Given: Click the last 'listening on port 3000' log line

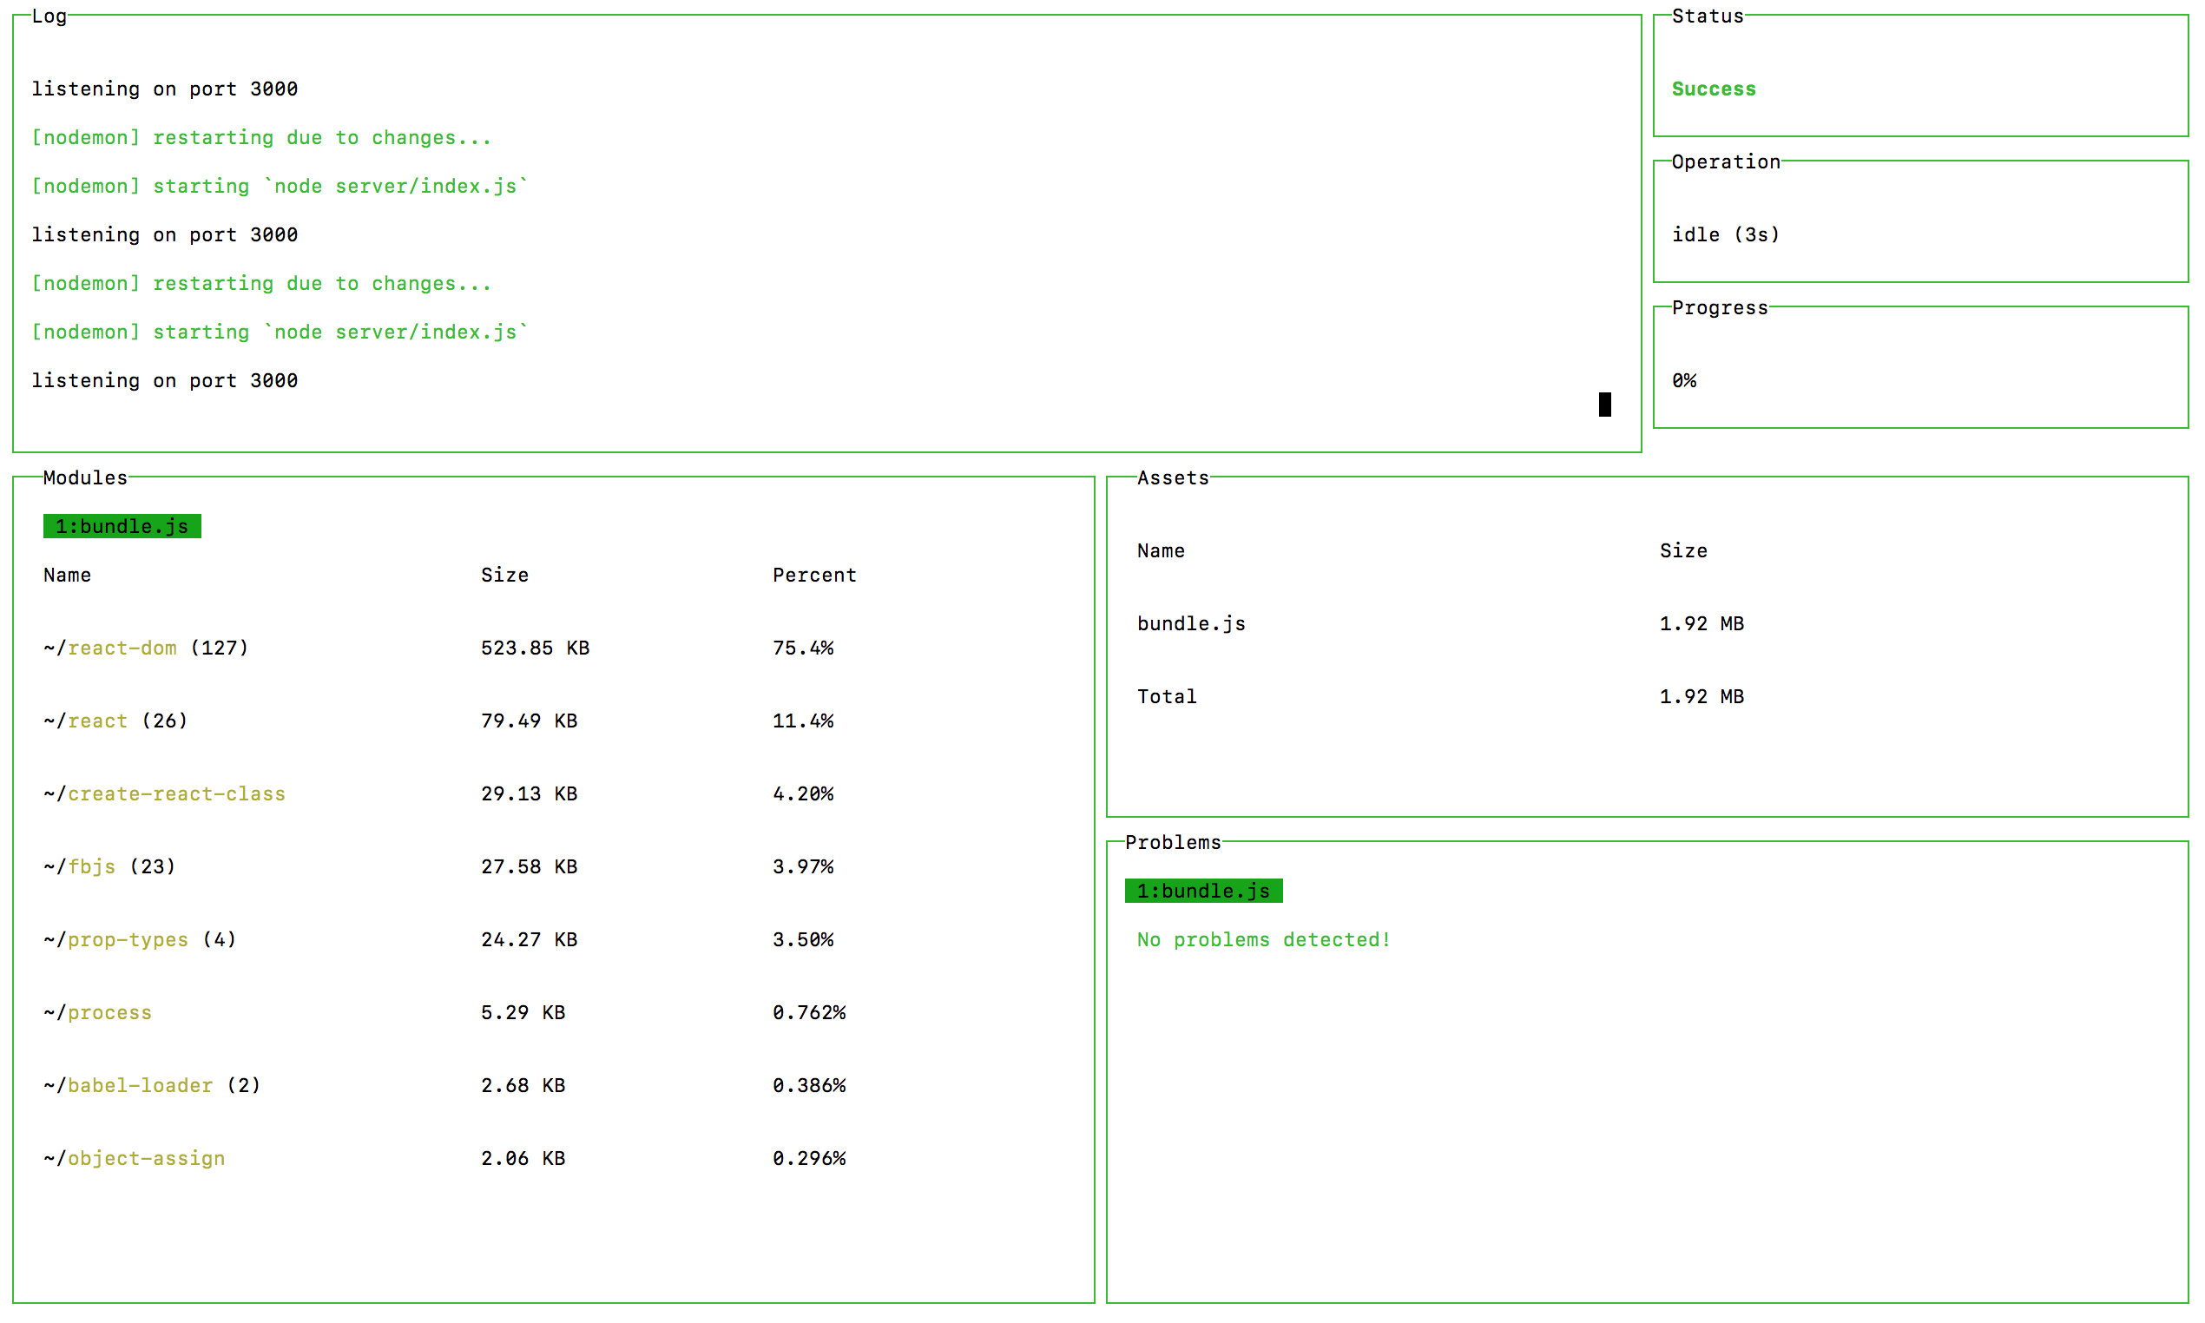Looking at the screenshot, I should [x=165, y=381].
